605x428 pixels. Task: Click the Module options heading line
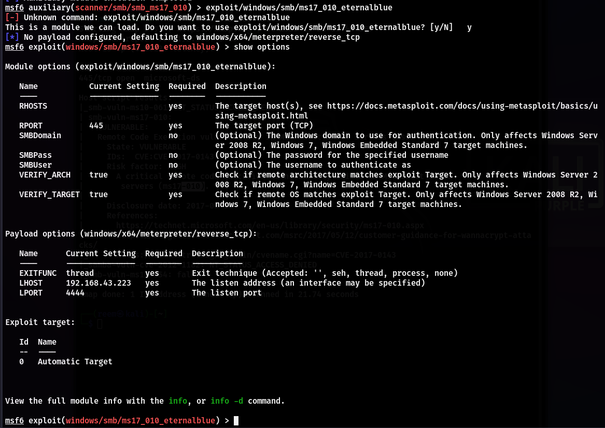140,67
